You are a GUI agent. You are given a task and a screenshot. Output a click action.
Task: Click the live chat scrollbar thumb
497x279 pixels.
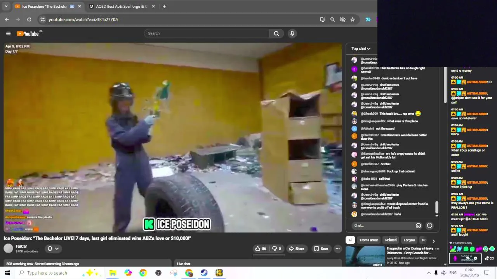pos(436,207)
